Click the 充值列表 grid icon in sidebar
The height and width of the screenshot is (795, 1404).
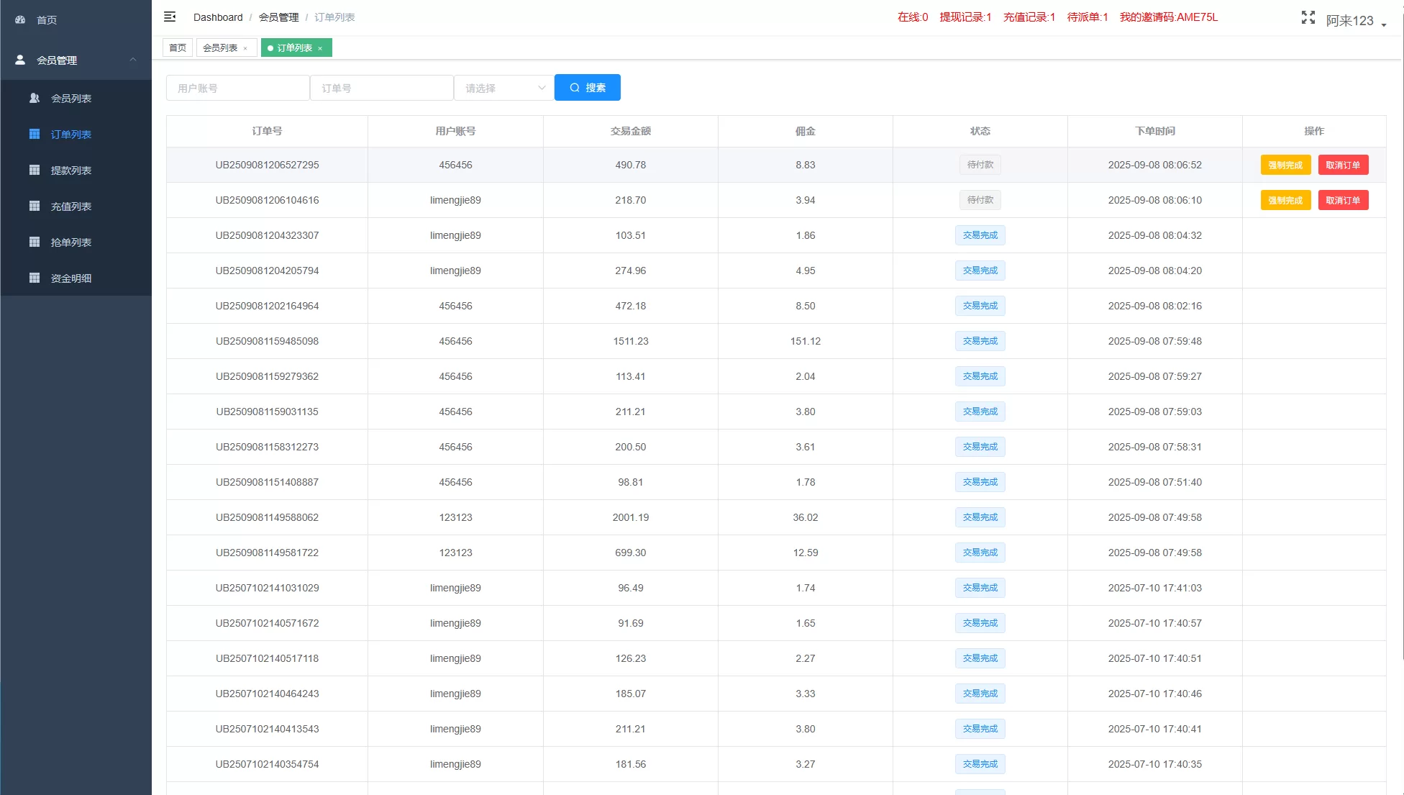click(34, 206)
